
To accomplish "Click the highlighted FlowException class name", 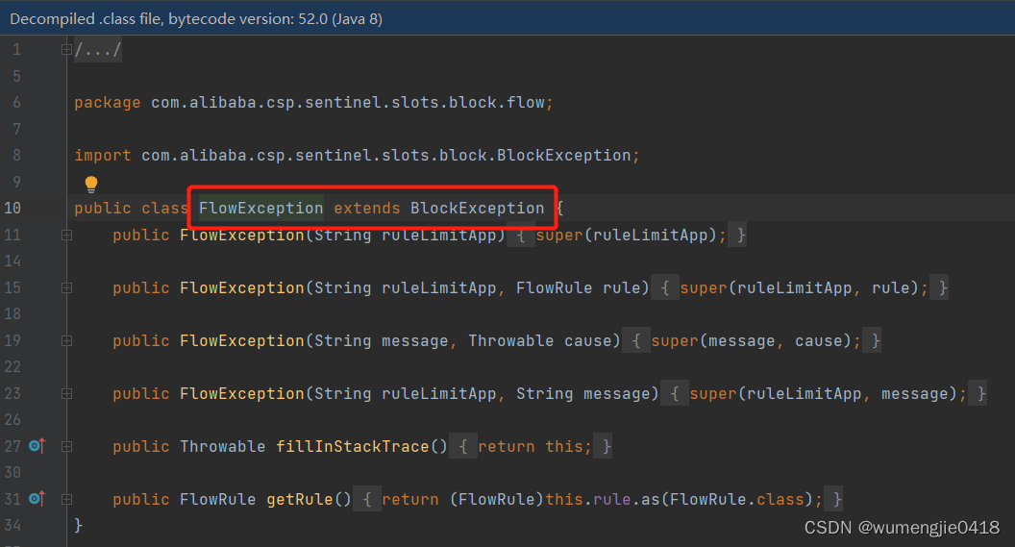I will tap(260, 208).
